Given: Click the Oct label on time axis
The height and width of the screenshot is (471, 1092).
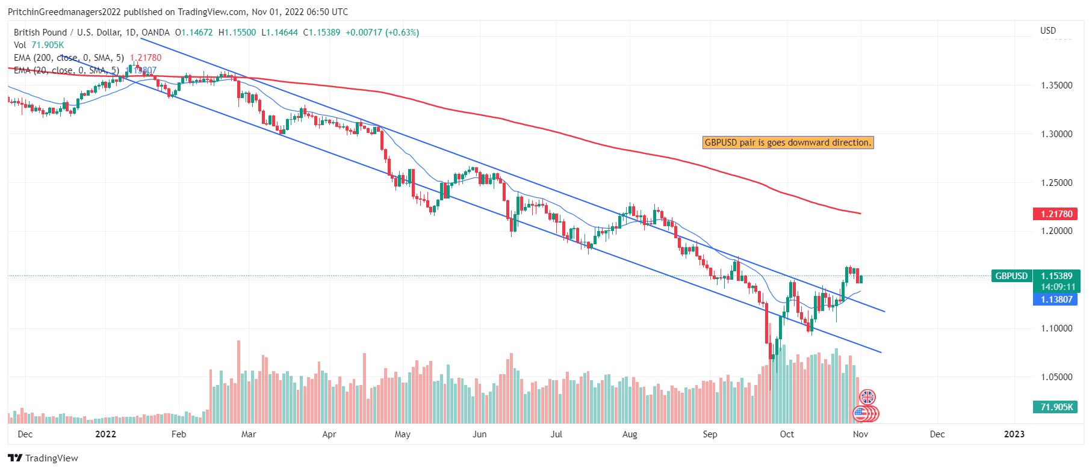Looking at the screenshot, I should tap(787, 434).
